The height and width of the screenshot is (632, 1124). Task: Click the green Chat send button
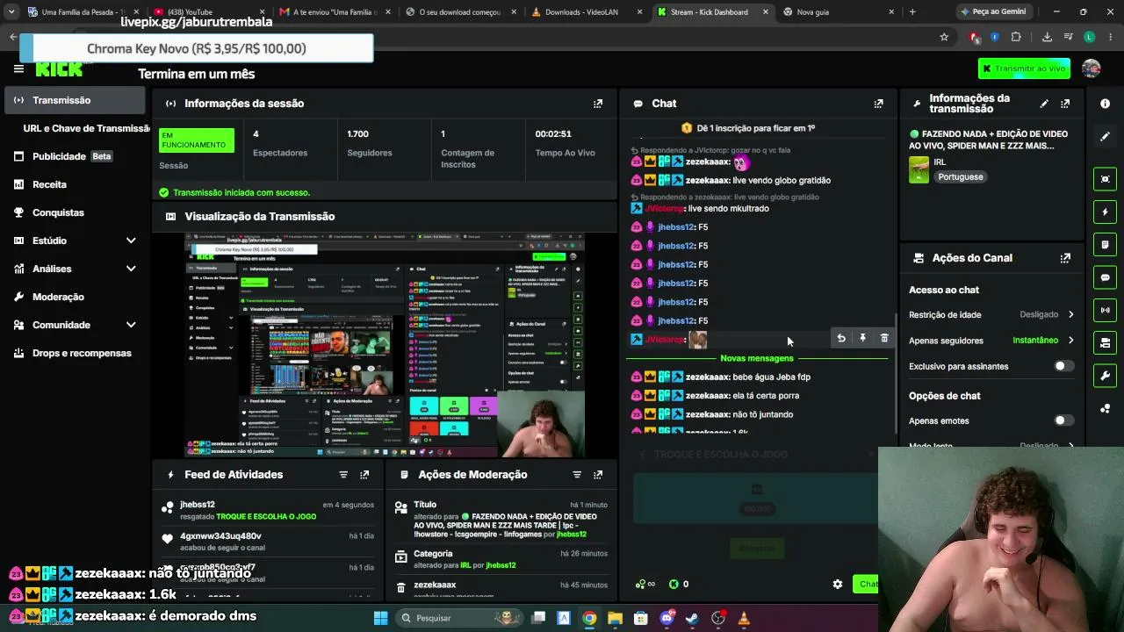[x=866, y=585]
